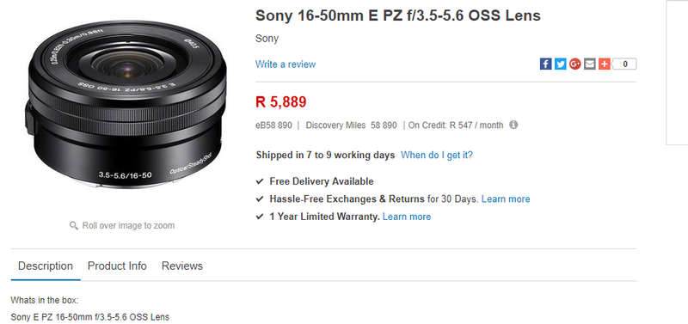Click the R 5,889 price
688x324 pixels.
281,102
